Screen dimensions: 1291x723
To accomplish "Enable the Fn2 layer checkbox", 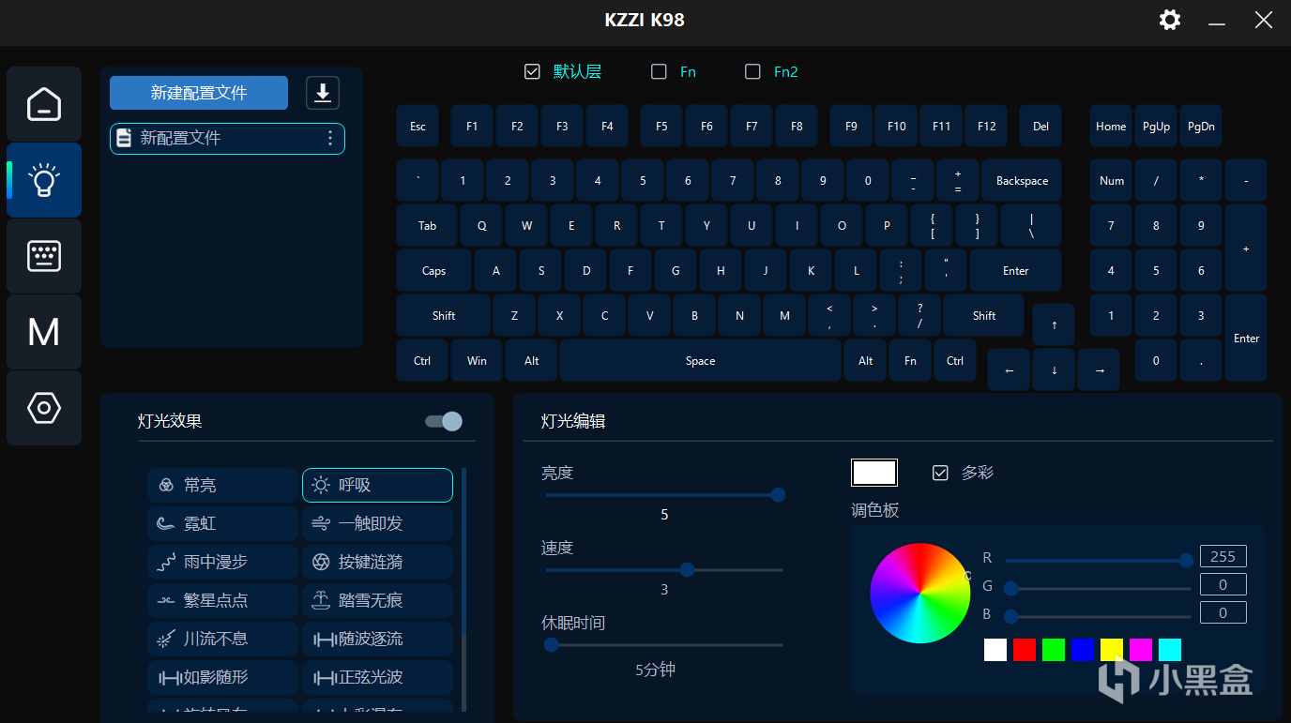I will coord(752,71).
